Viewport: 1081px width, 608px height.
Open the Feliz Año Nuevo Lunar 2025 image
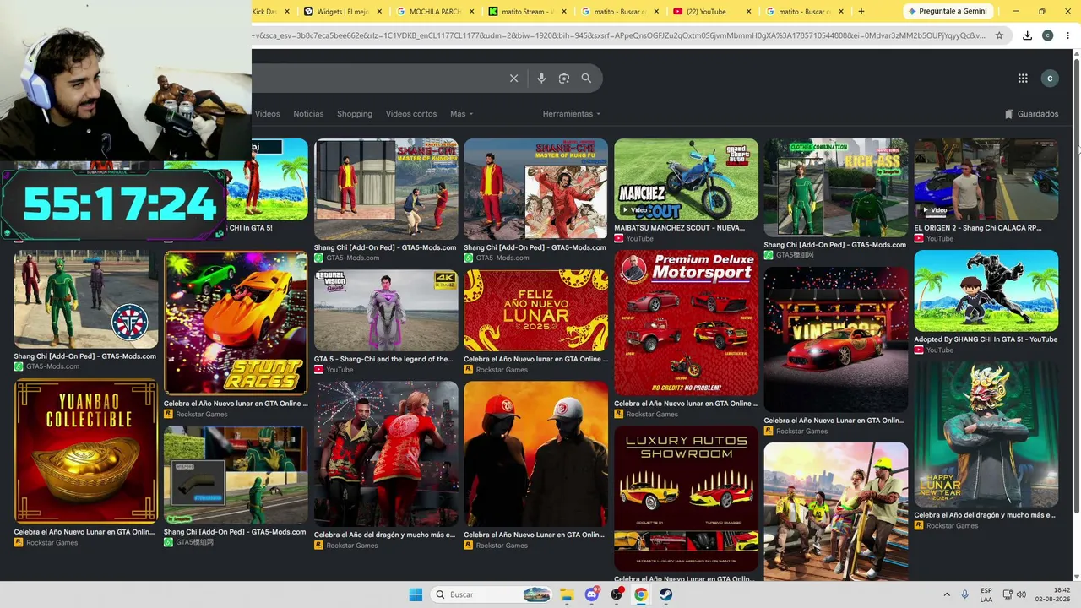(x=535, y=311)
